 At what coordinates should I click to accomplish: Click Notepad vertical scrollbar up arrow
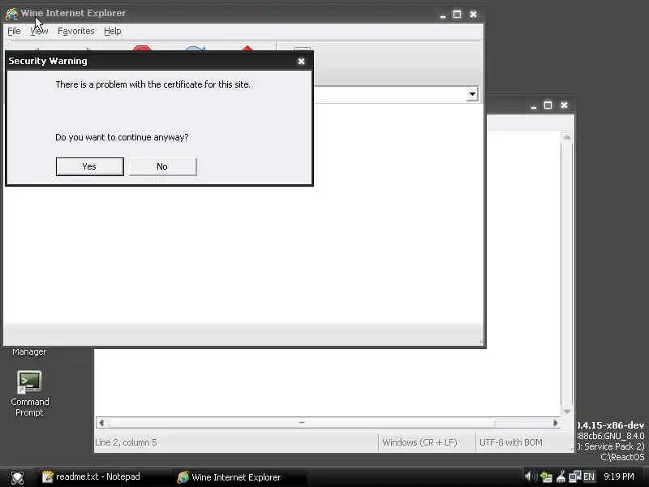point(567,137)
